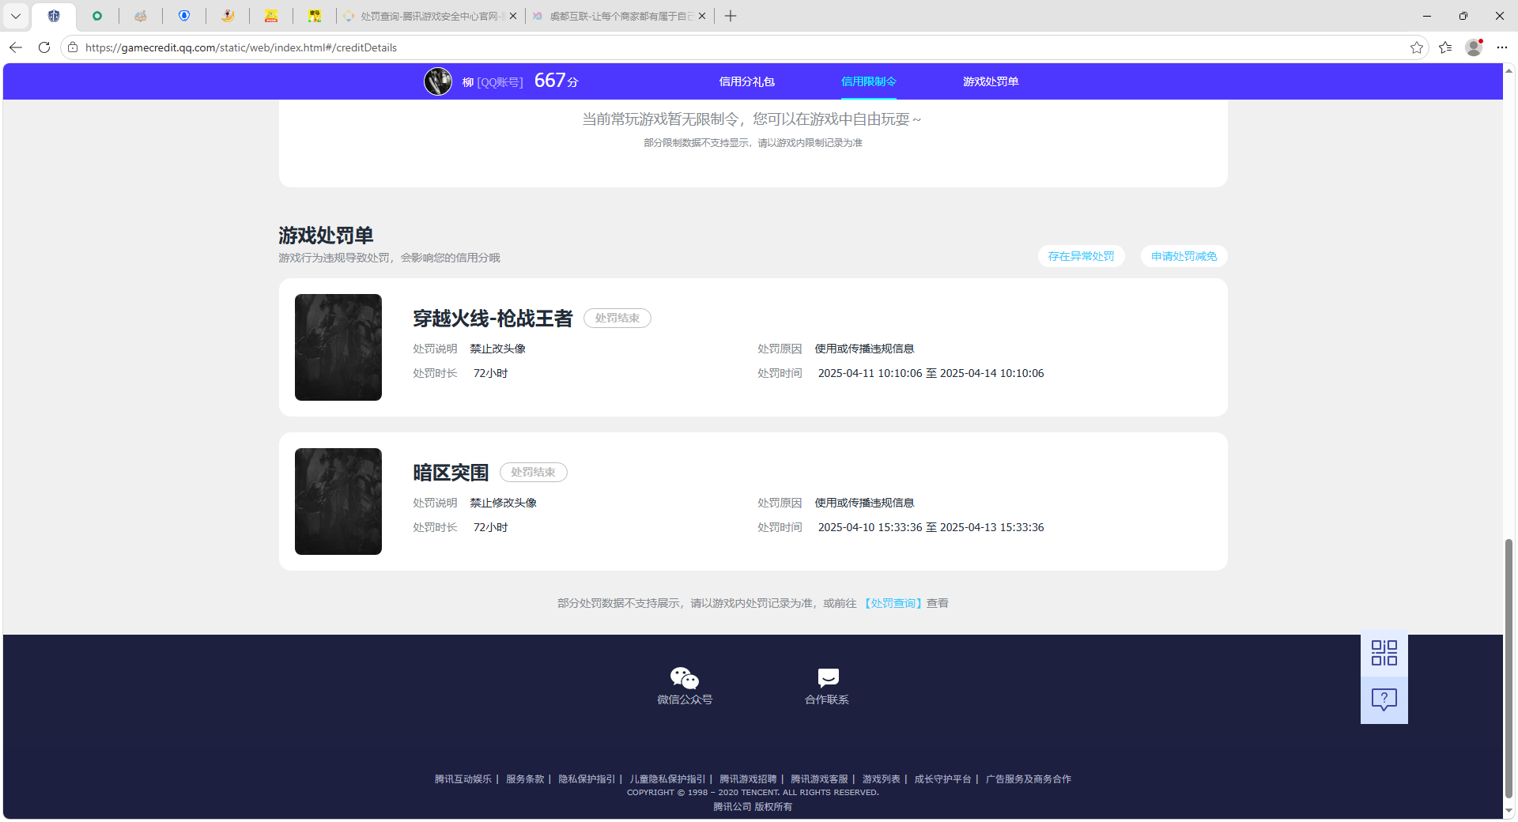This screenshot has width=1518, height=822.
Task: Click 2025-04-11 punishment time for 穿越火线
Action: [931, 373]
